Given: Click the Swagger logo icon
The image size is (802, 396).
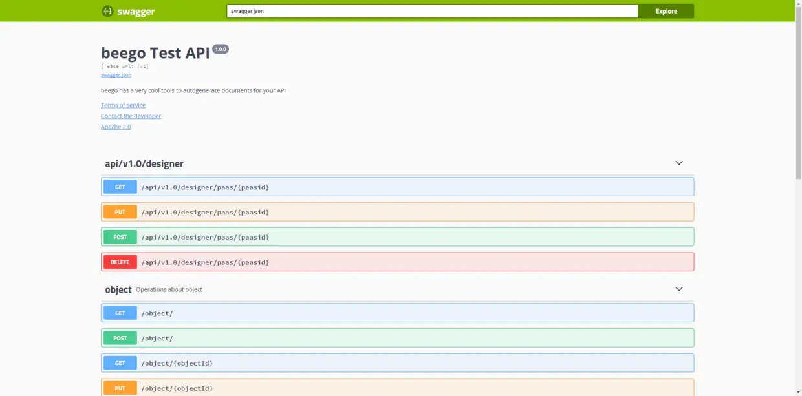Looking at the screenshot, I should click(x=107, y=11).
